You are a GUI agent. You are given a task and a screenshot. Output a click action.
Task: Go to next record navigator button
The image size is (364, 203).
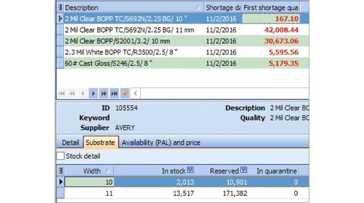pos(93,93)
